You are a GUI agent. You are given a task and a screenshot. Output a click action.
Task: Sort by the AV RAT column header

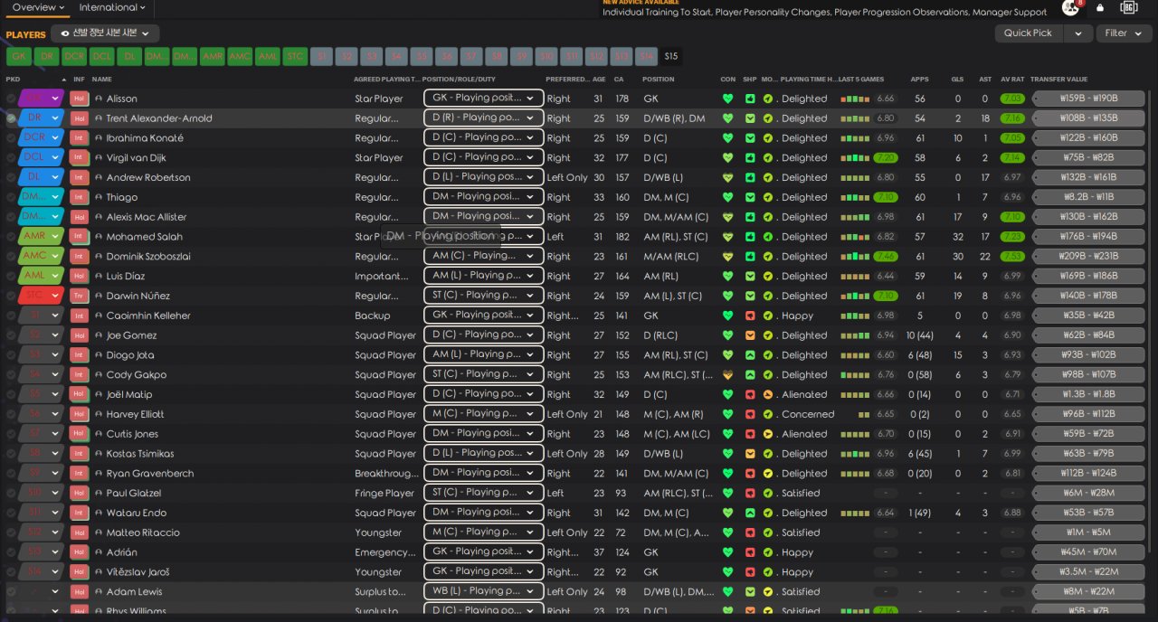[x=1012, y=80]
